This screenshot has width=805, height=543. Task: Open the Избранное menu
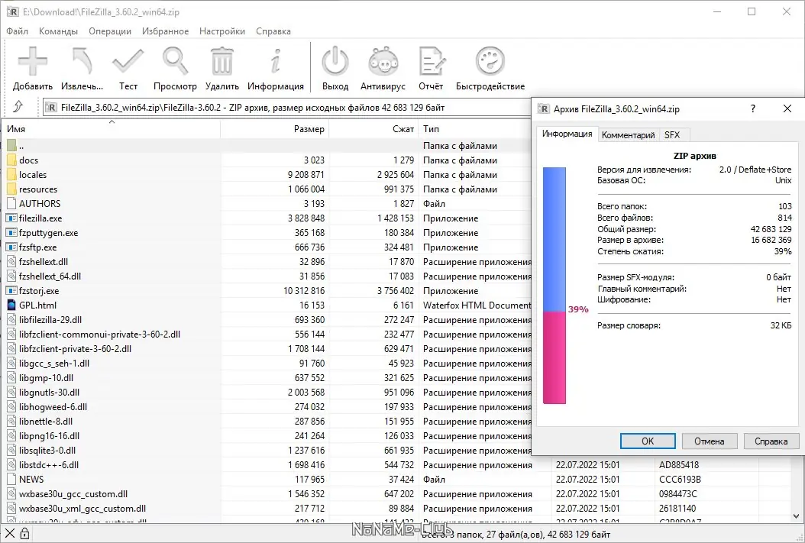(165, 31)
